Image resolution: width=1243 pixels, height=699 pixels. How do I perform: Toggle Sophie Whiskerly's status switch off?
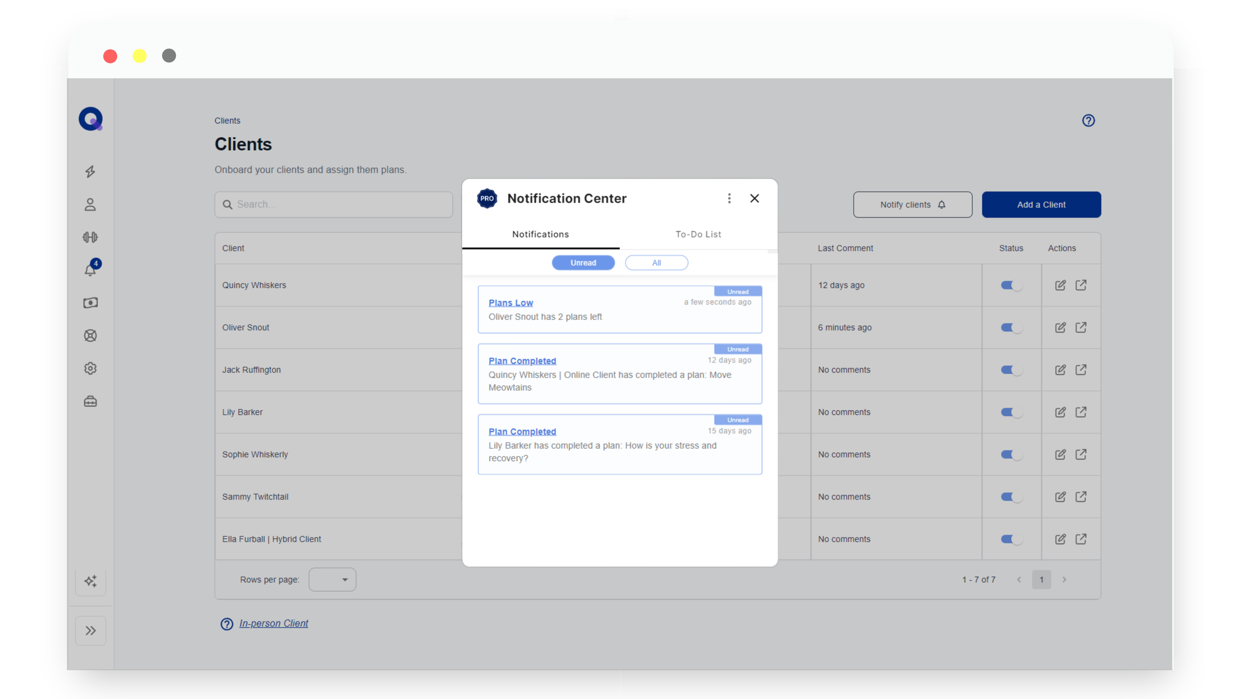1011,454
